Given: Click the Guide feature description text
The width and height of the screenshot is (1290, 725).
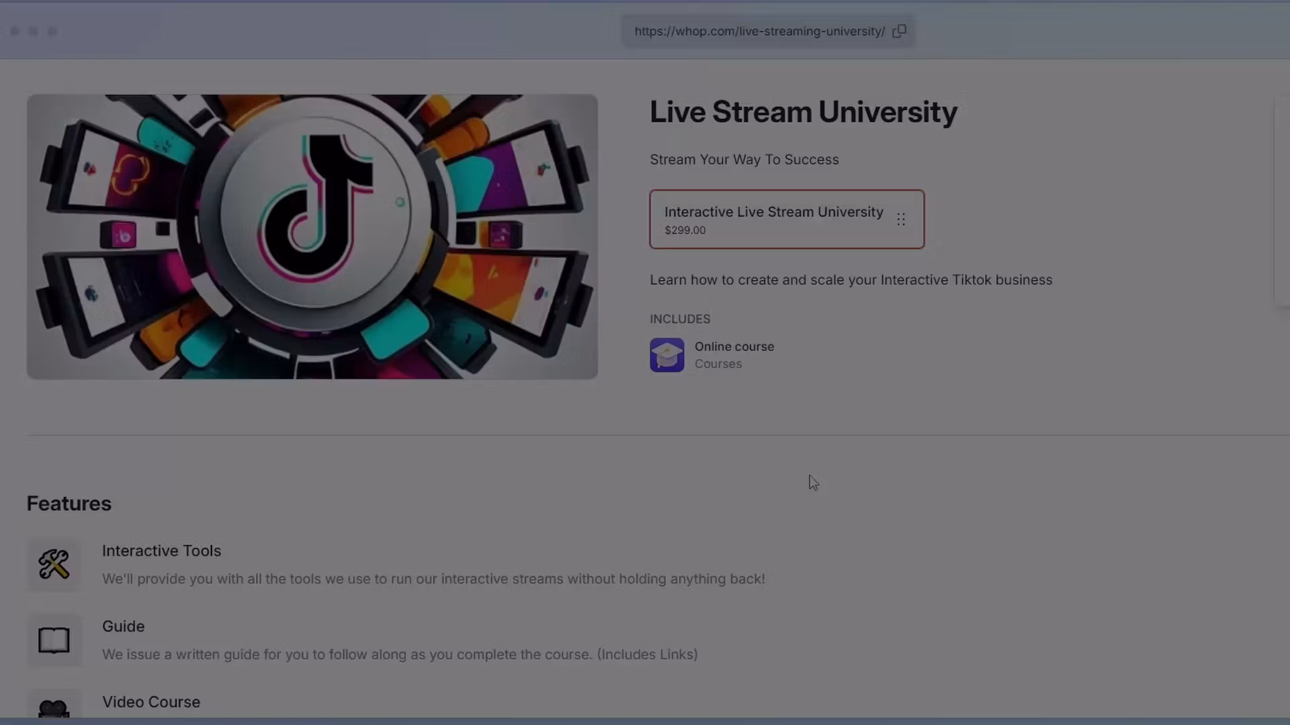Looking at the screenshot, I should 400,654.
